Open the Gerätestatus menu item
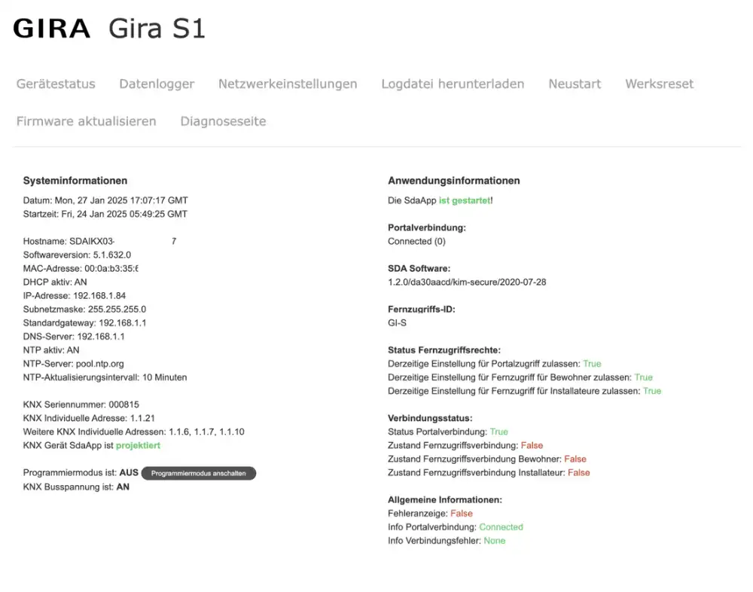 (x=56, y=84)
